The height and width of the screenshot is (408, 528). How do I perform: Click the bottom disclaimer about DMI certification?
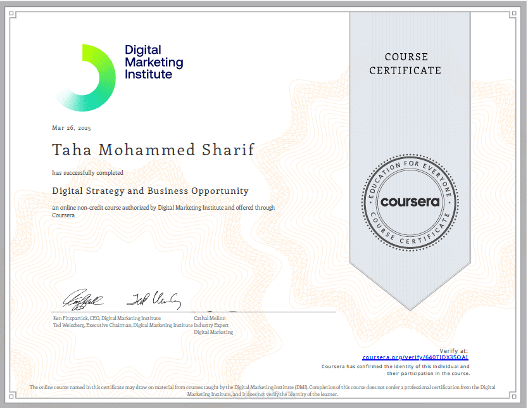262,390
